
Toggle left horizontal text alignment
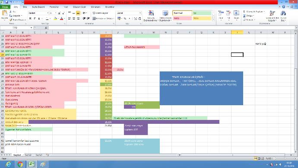coord(70,19)
